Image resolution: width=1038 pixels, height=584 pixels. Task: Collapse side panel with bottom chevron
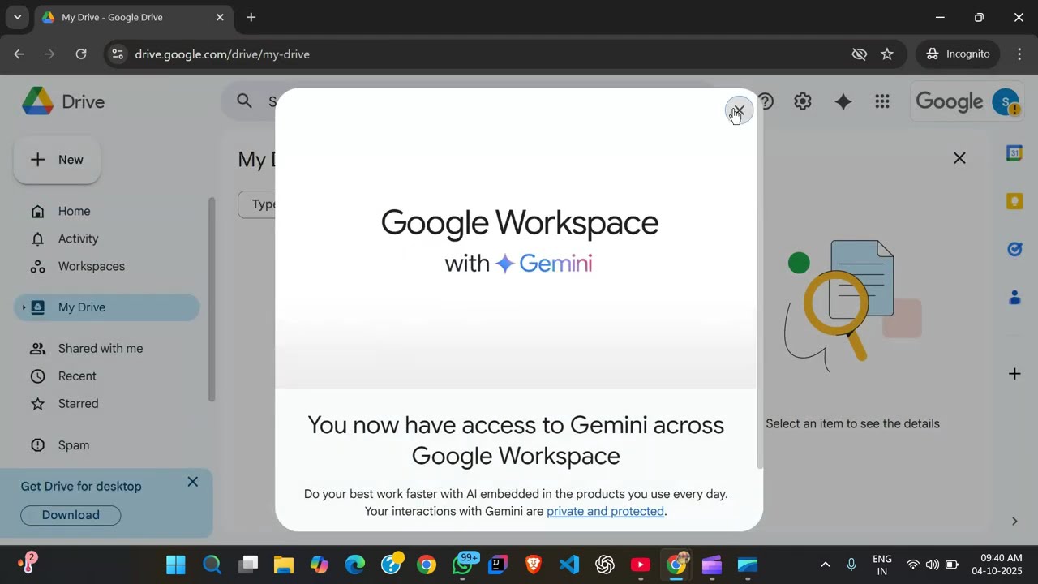pos(1014,521)
